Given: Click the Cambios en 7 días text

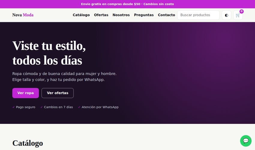Looking at the screenshot, I should (58, 107).
